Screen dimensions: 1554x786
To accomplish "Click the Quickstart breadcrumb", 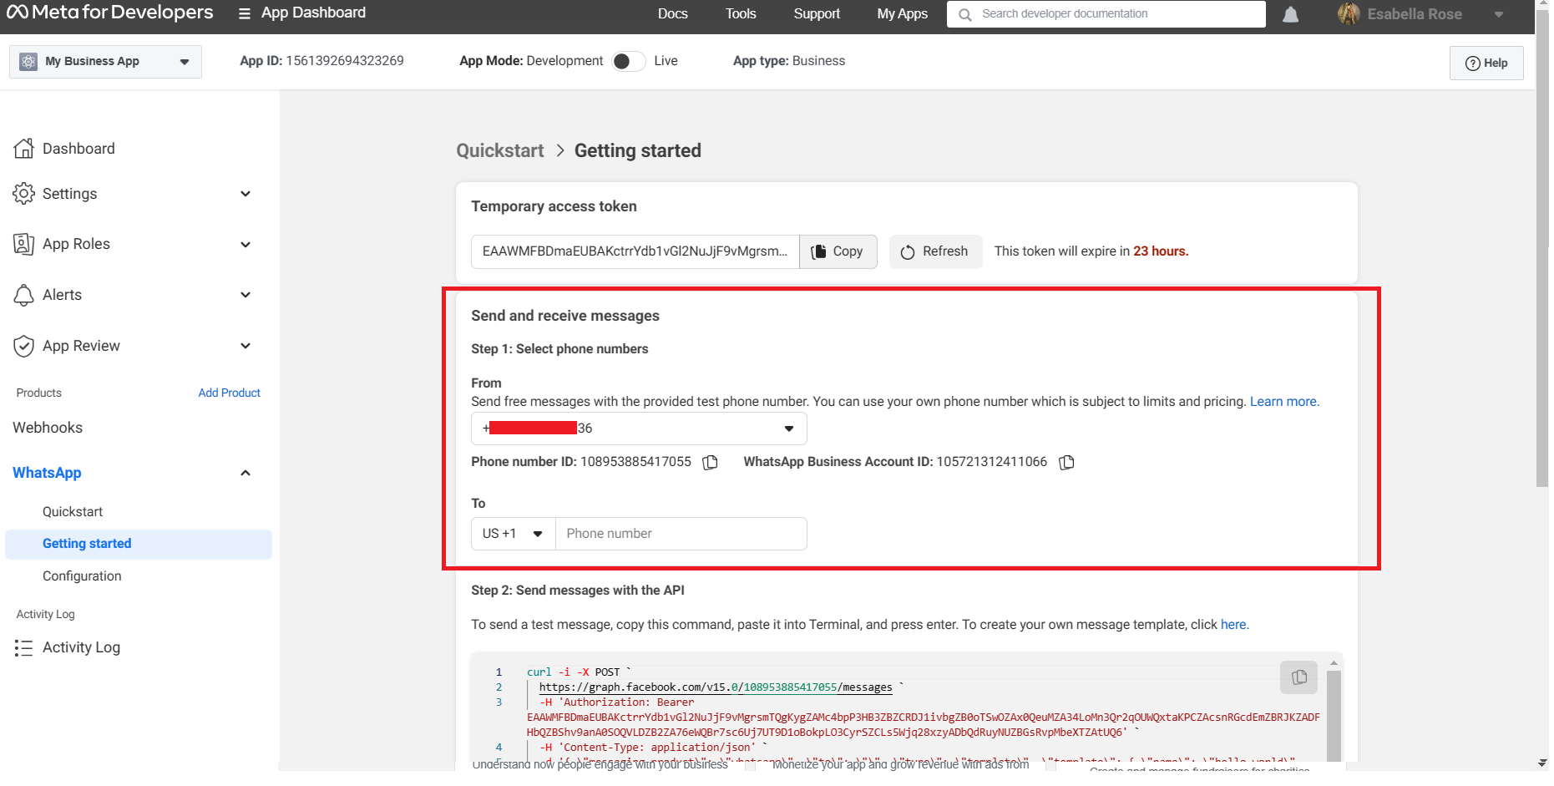I will click(x=500, y=150).
